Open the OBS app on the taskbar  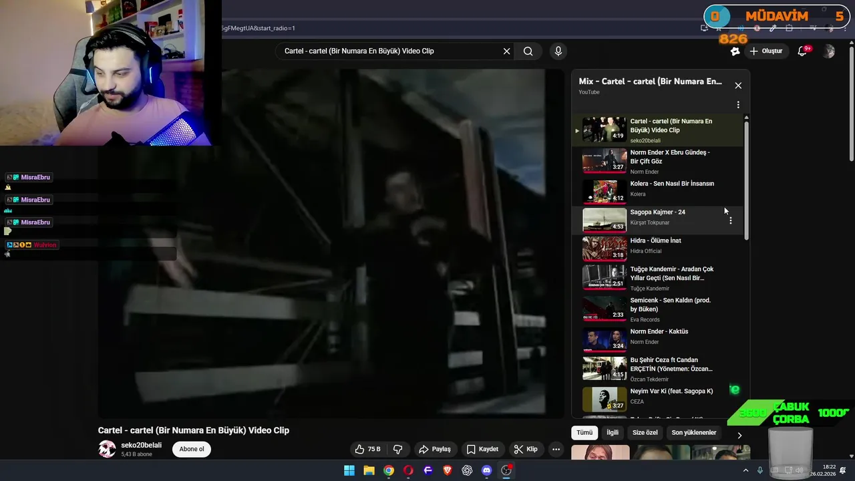tap(506, 470)
